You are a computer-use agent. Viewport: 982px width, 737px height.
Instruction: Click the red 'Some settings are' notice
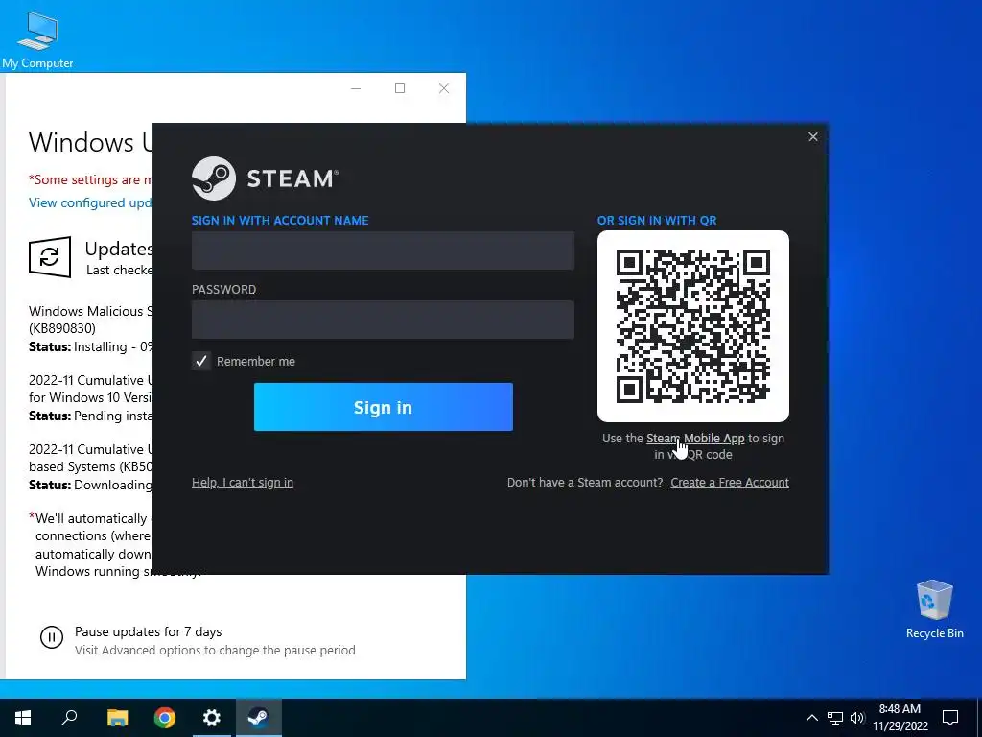91,179
